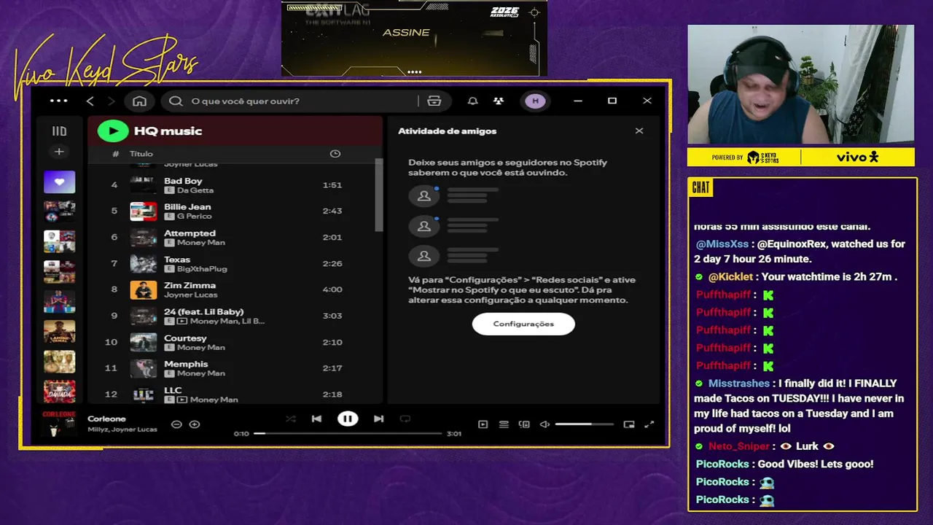Create a playlist with the plus button
933x525 pixels.
tap(59, 152)
